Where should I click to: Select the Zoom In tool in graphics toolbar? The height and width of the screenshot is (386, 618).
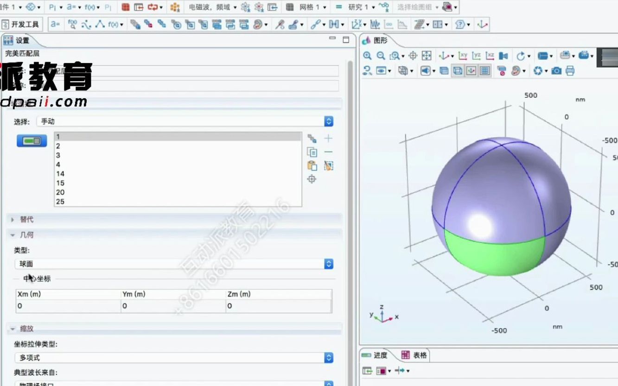point(368,54)
